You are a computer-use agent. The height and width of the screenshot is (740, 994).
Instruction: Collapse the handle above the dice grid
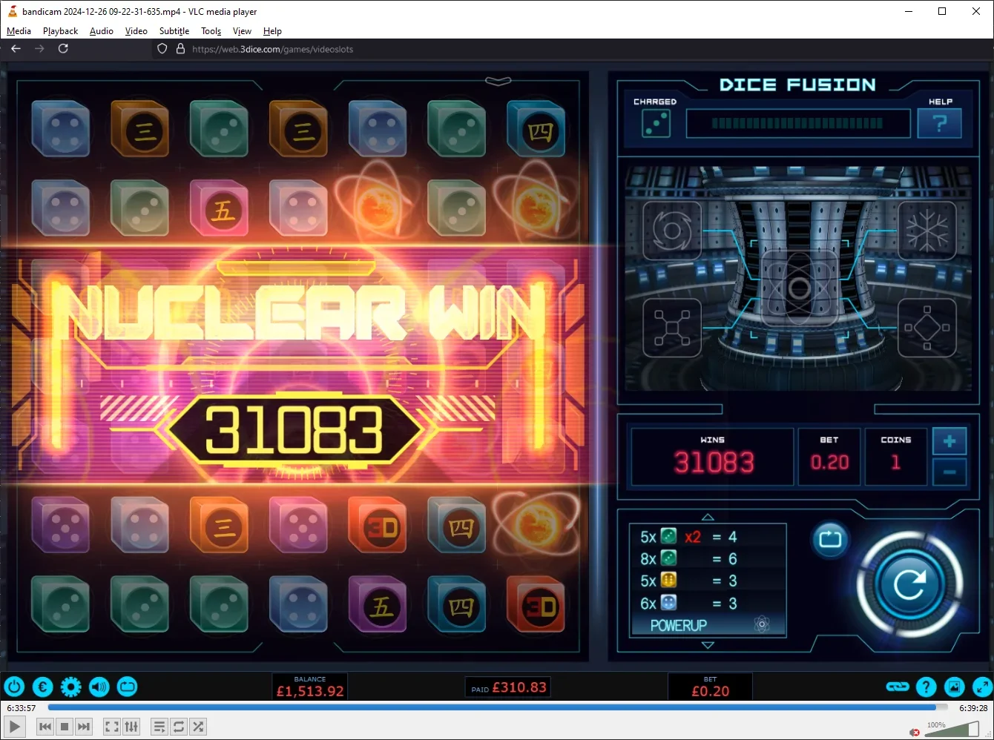(498, 81)
